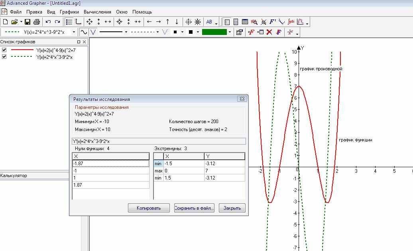Image resolution: width=413 pixels, height=251 pixels.
Task: Open the Вычисления menu
Action: tap(97, 12)
